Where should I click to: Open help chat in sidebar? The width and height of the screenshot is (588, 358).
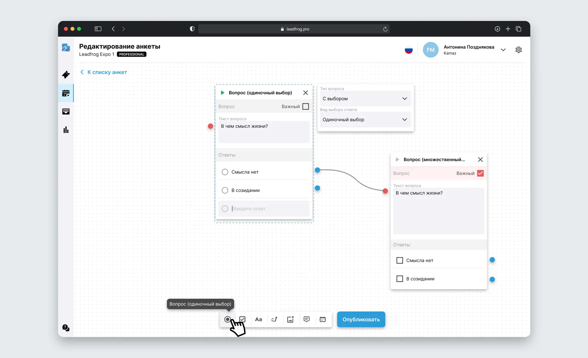(x=66, y=328)
